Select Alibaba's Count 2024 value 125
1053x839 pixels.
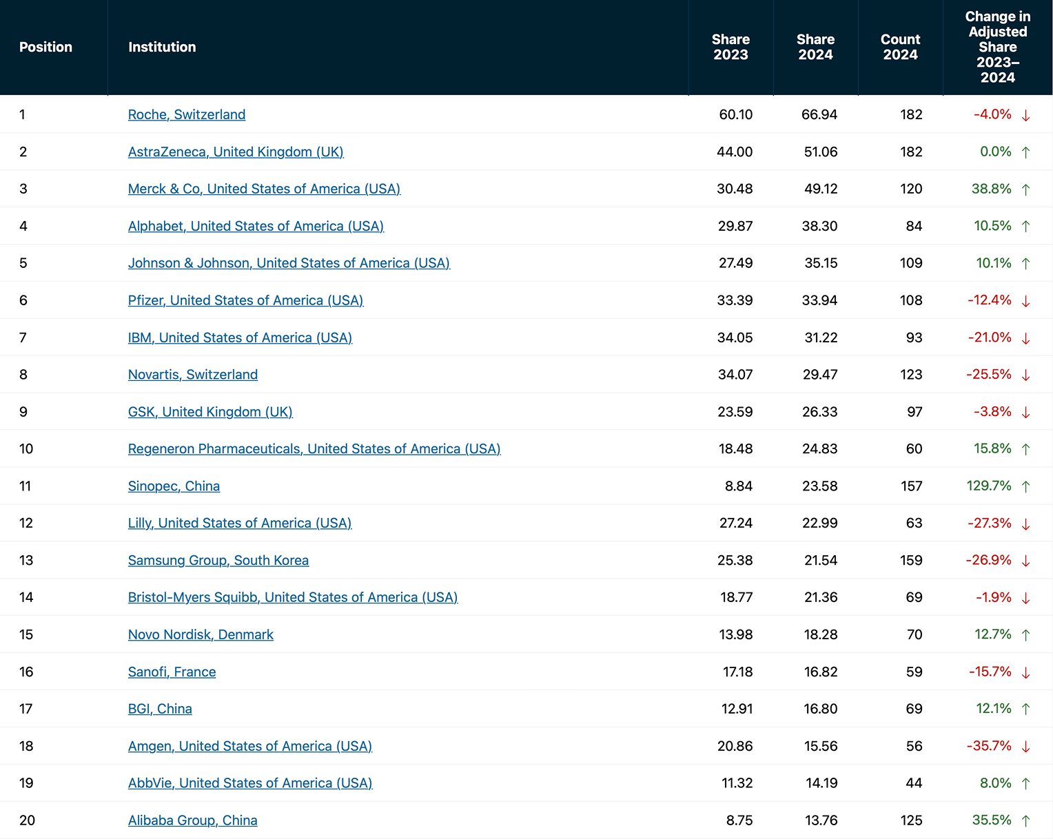click(x=911, y=820)
